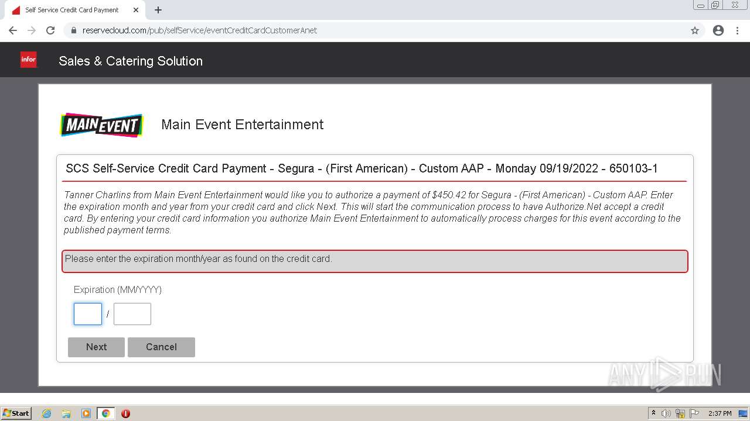Open the volume speaker tray icon

tap(666, 413)
